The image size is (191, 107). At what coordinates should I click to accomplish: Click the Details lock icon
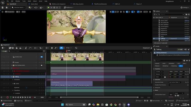tap(189, 49)
